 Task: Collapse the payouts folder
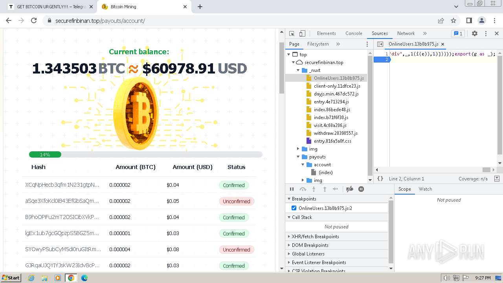(298, 157)
